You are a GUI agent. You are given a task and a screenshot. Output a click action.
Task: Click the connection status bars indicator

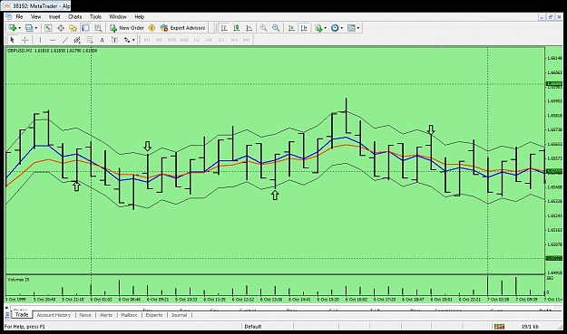(x=499, y=327)
